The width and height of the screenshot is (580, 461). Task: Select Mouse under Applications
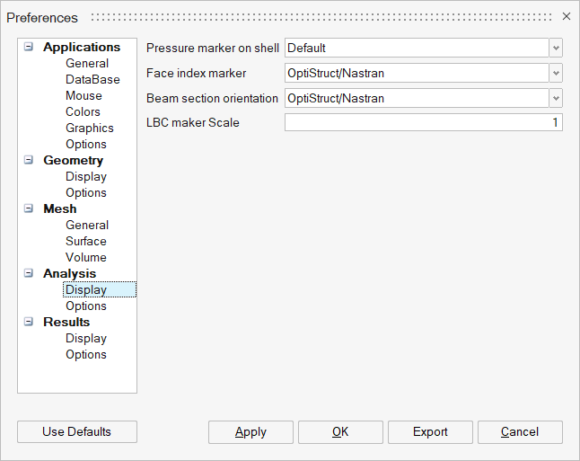83,96
